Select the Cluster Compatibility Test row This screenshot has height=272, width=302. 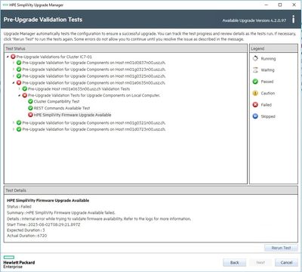57,101
